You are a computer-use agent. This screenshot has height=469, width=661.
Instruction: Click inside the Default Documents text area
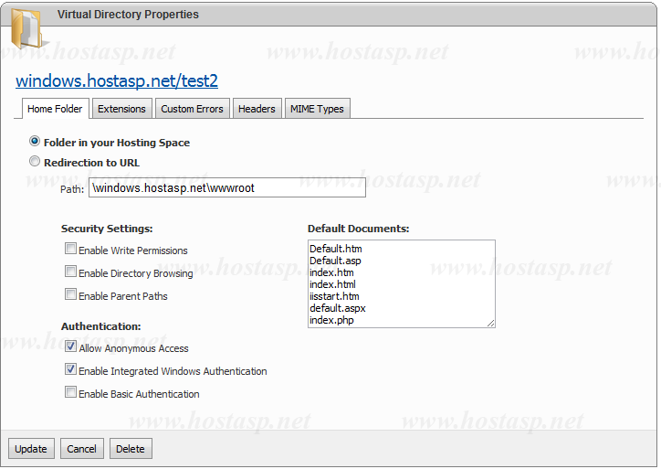(401, 283)
